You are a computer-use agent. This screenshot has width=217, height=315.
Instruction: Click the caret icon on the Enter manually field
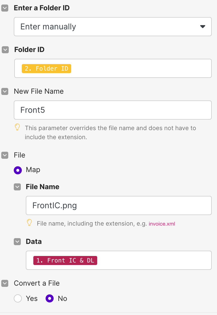coord(203,26)
